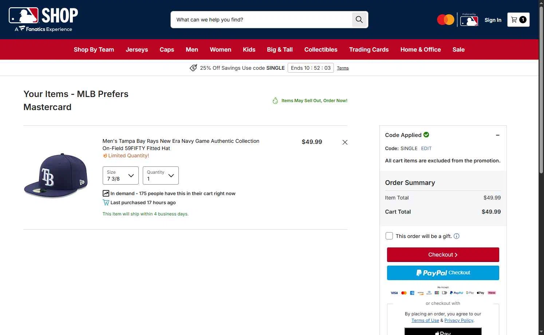Click the Visa payment logo
This screenshot has height=335, width=544.
394,293
